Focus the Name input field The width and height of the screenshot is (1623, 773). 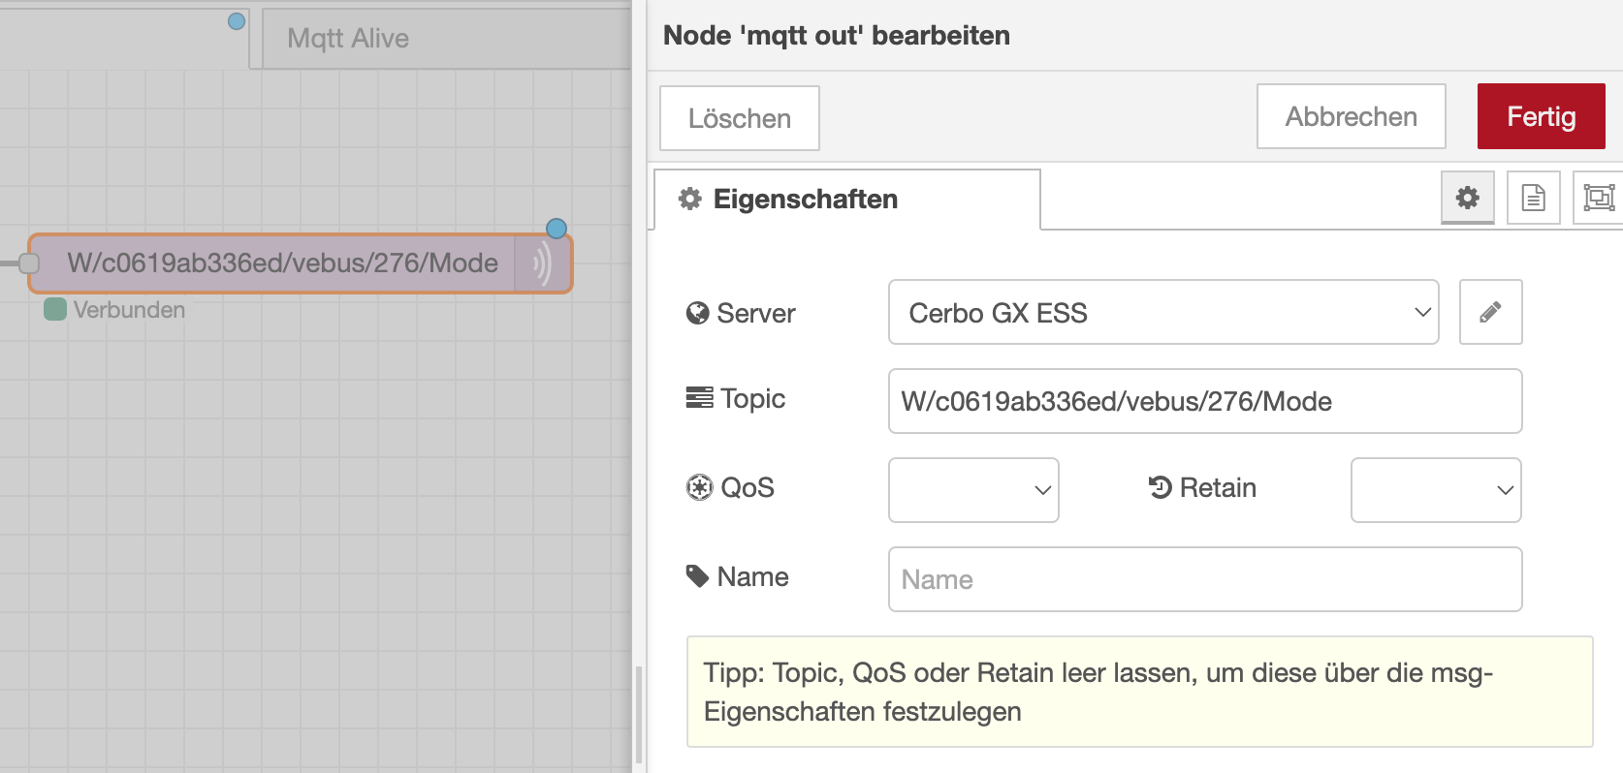1205,579
